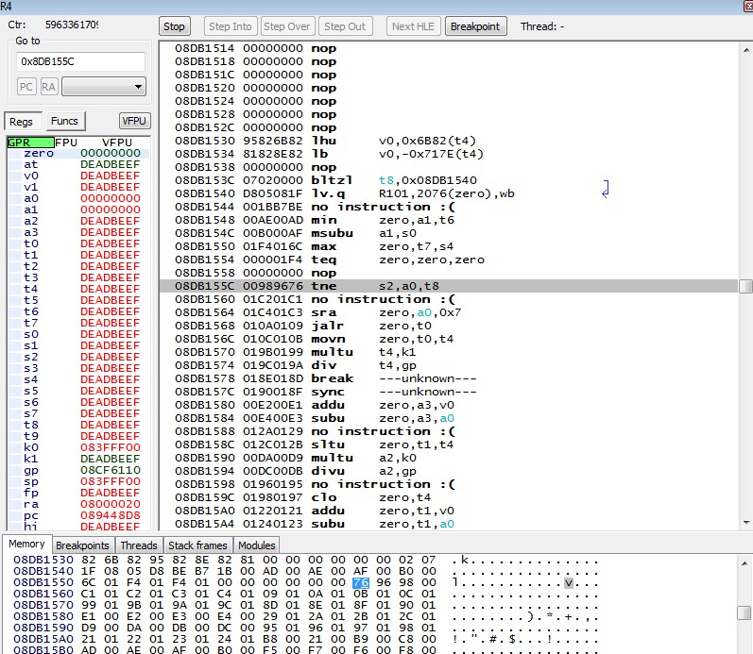The image size is (753, 654).
Task: Click the Stop button
Action: (x=174, y=26)
